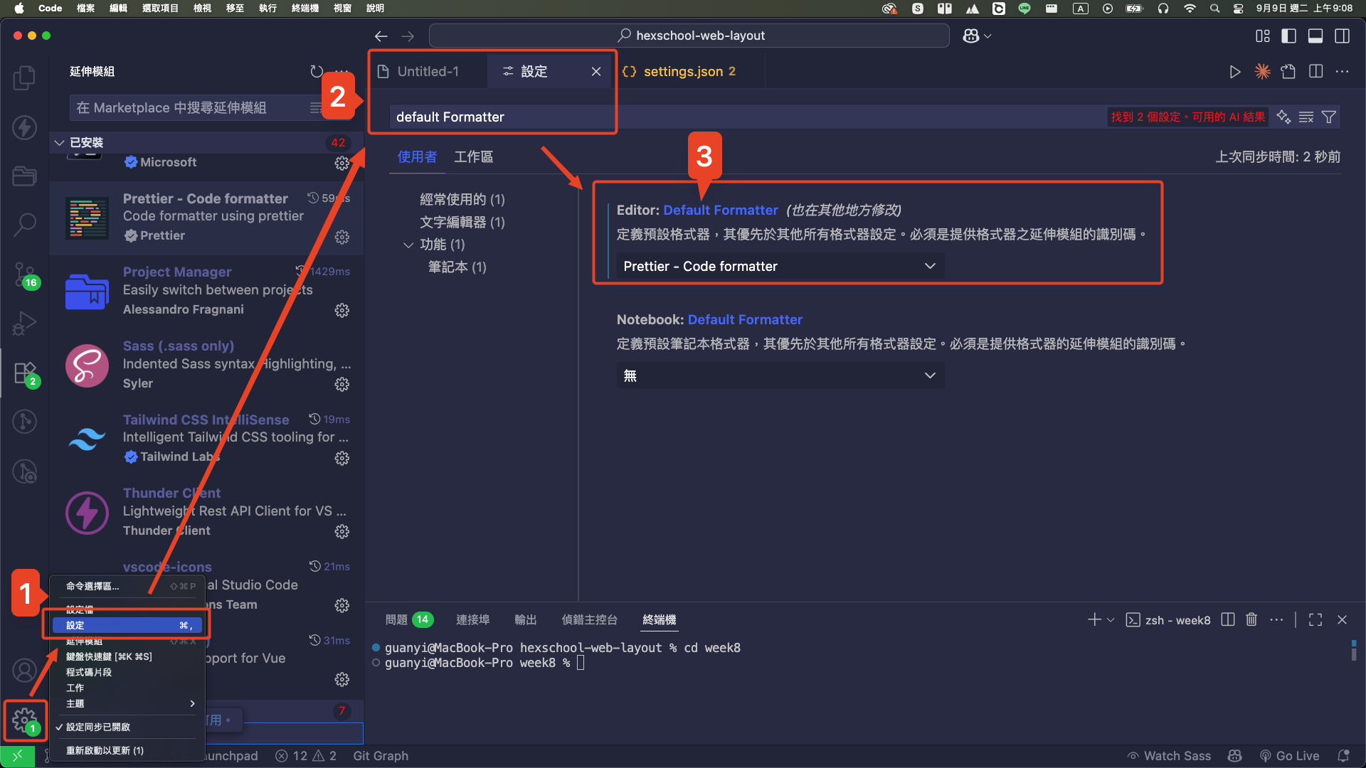Viewport: 1366px width, 768px height.
Task: Click Git Graph in the status bar
Action: [x=381, y=756]
